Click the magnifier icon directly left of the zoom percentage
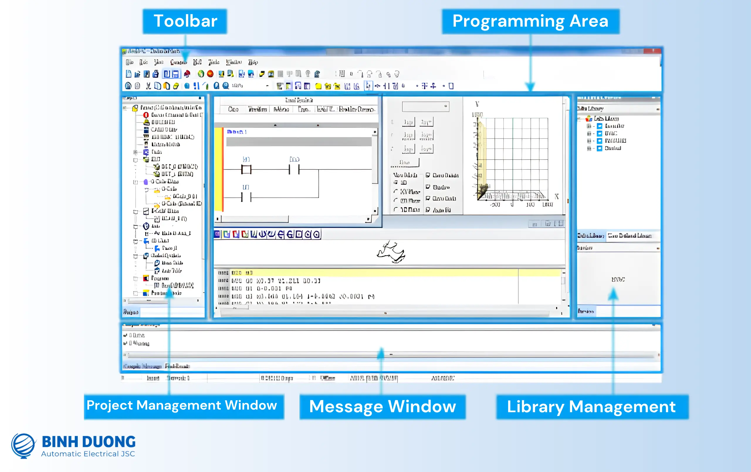The height and width of the screenshot is (472, 751). point(226,86)
